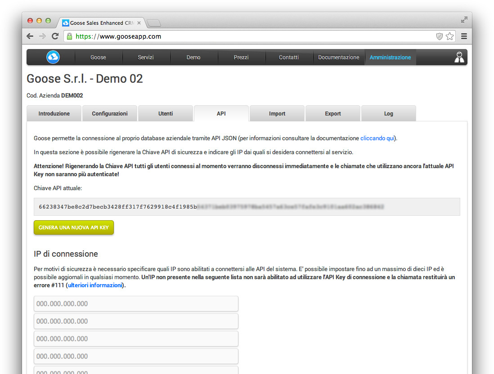Click the shield extension icon
This screenshot has width=494, height=374.
[439, 36]
